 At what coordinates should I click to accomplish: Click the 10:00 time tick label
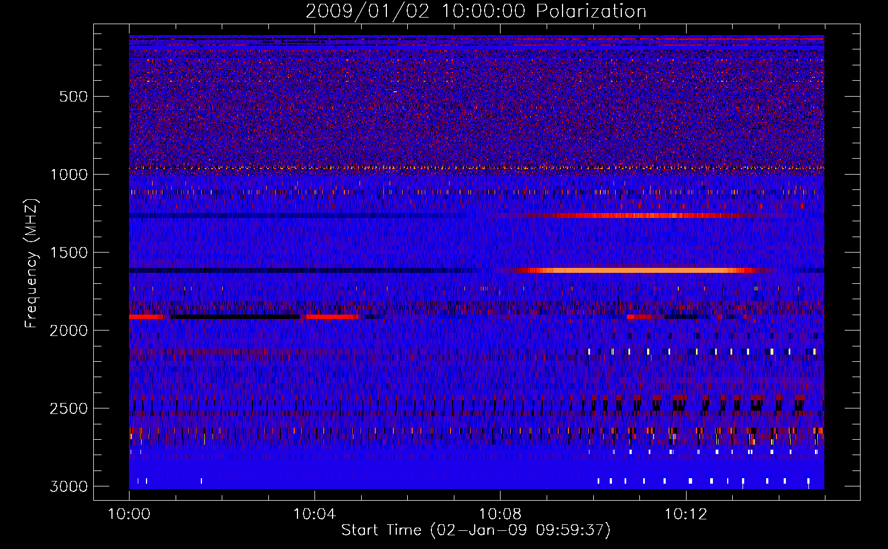(x=129, y=514)
